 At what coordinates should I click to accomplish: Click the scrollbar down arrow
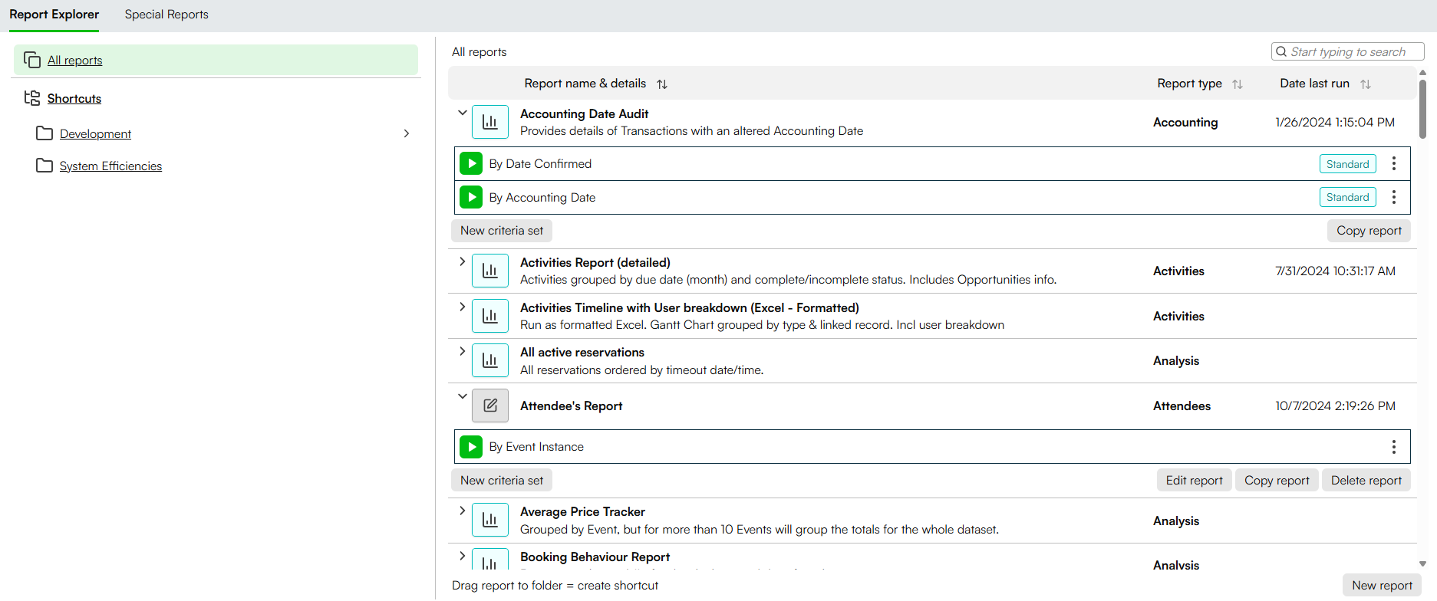click(1422, 563)
